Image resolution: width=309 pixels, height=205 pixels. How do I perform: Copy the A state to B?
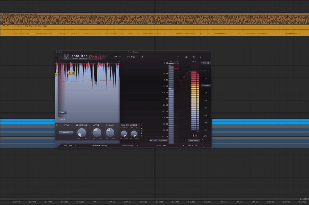pos(133,57)
